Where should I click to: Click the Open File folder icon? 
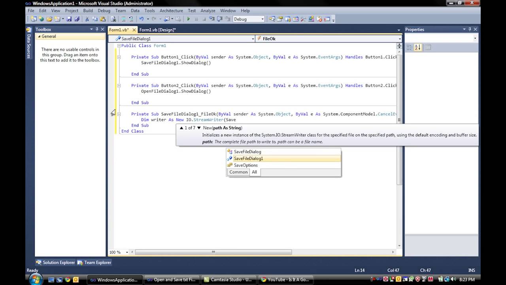pos(49,19)
